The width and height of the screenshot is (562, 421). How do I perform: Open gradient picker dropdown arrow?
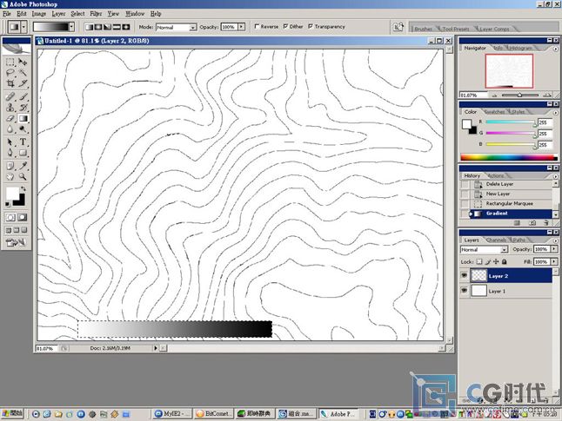[71, 27]
